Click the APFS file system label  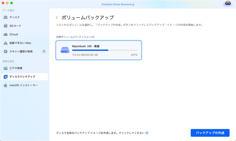click(134, 55)
